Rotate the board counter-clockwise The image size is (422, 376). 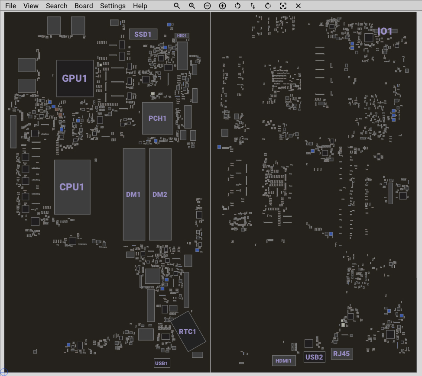[x=237, y=6]
